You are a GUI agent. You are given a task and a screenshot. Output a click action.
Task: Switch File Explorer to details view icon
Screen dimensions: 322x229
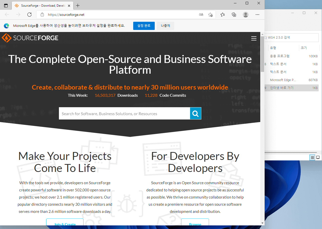tap(312, 157)
